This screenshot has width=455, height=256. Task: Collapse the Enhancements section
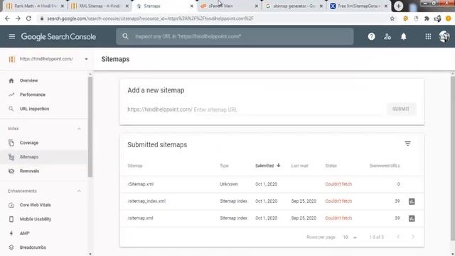[x=79, y=191]
